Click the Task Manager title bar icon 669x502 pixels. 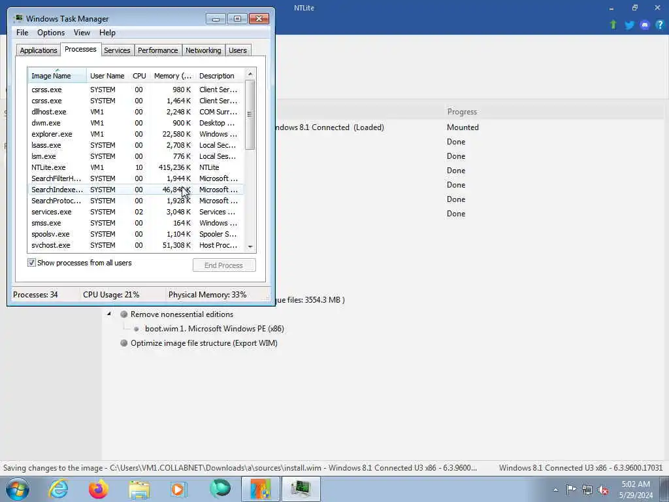pyautogui.click(x=18, y=18)
